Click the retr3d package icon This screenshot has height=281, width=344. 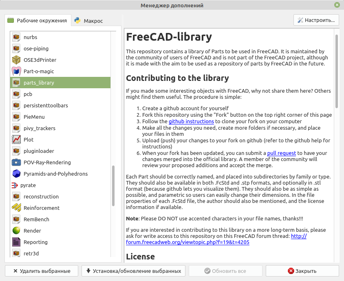16,253
